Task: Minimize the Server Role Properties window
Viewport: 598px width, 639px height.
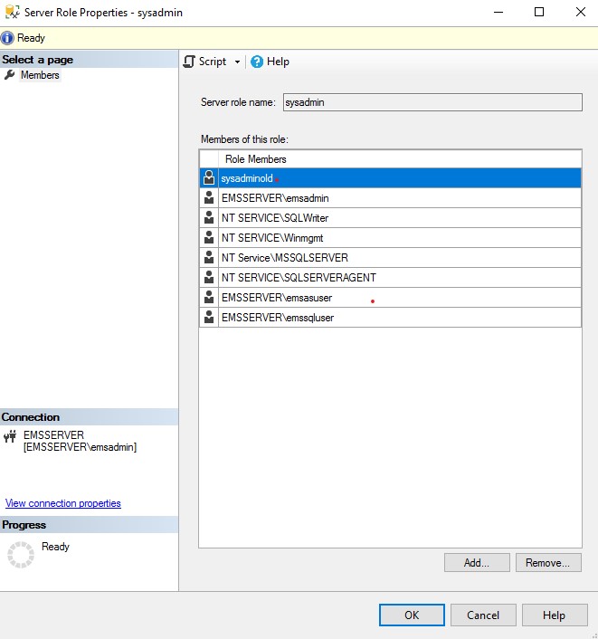Action: [498, 13]
